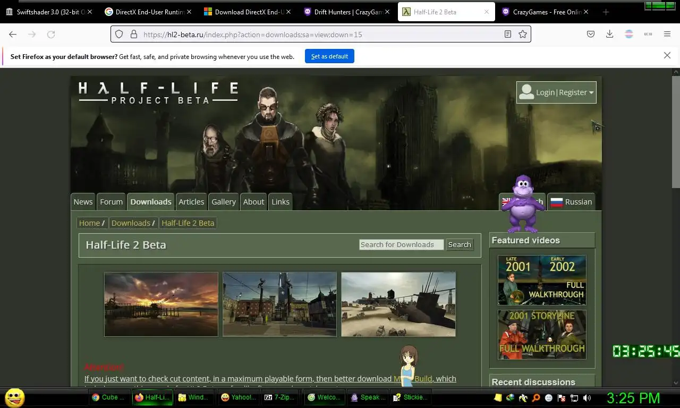Screen dimensions: 680x408
Task: Click the Downloads breadcrumb link
Action: click(x=131, y=223)
